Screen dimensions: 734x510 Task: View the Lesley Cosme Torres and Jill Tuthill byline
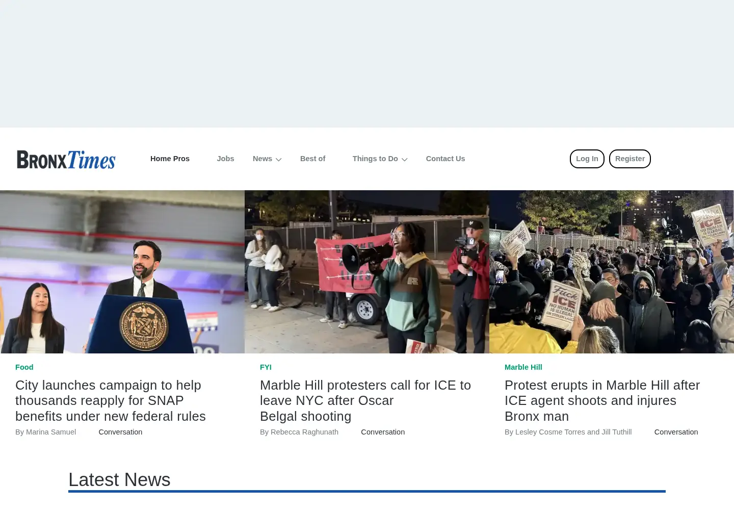pyautogui.click(x=568, y=432)
